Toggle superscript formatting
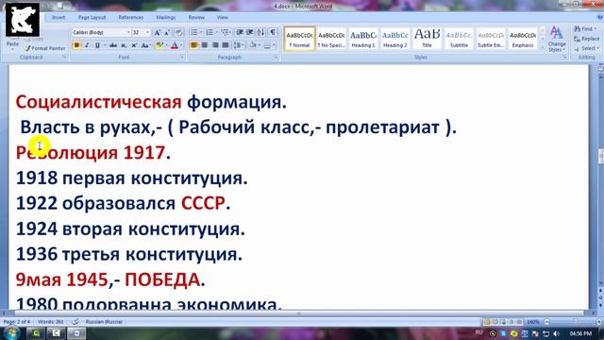The image size is (604, 340). coord(134,45)
